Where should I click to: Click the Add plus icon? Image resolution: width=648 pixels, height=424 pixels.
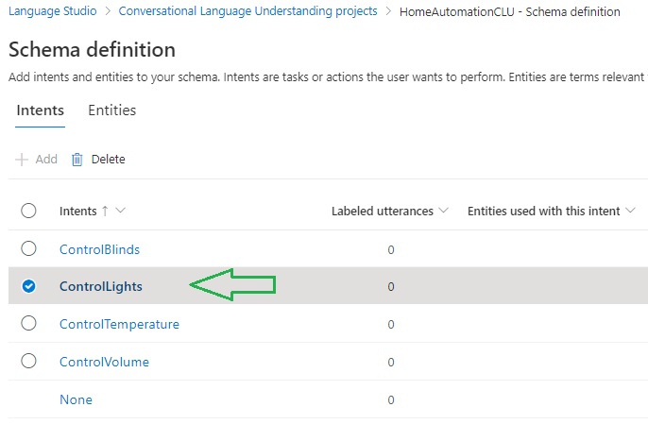tap(22, 160)
